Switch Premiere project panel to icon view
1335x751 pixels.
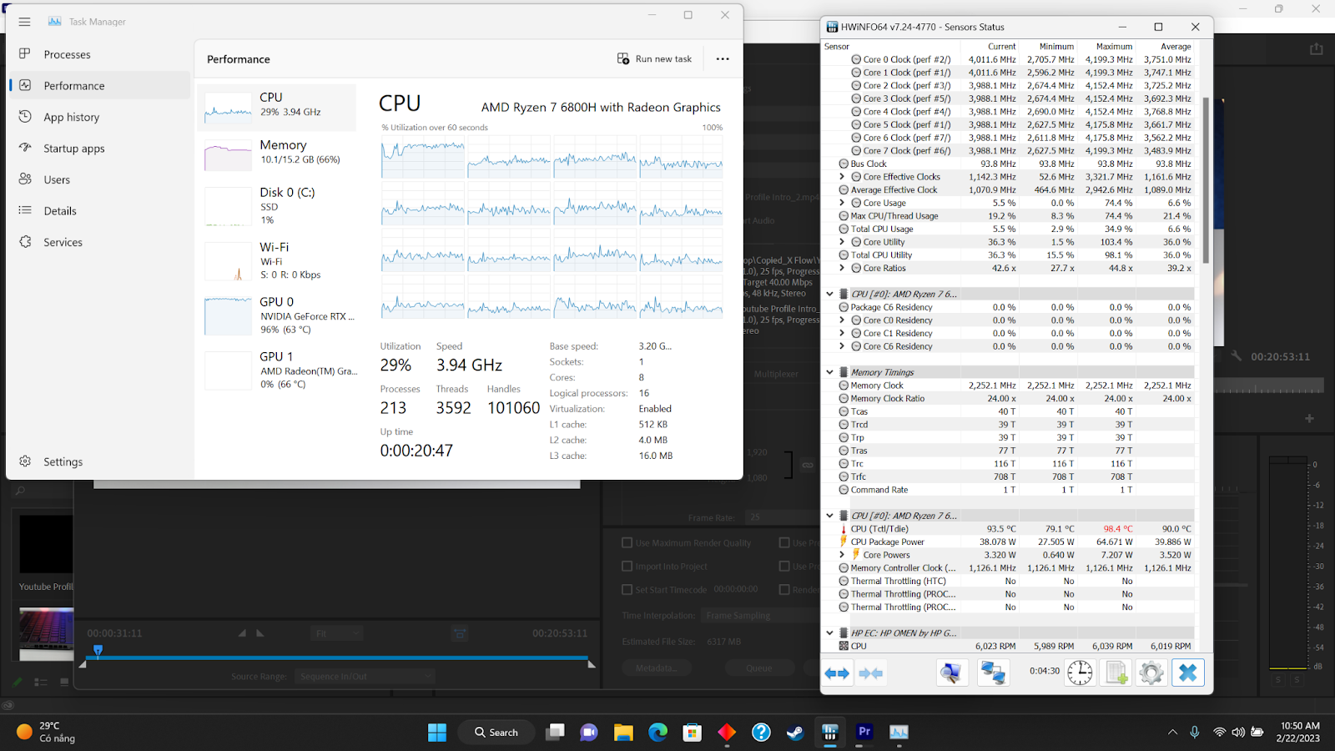pos(64,682)
